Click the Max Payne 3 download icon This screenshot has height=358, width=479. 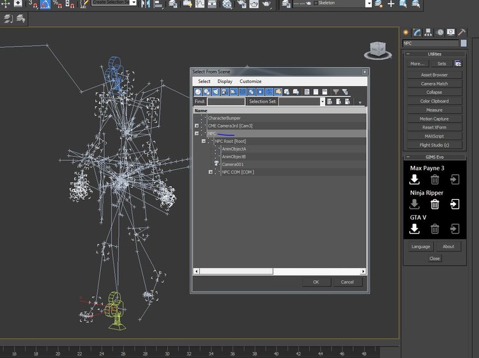click(x=414, y=179)
